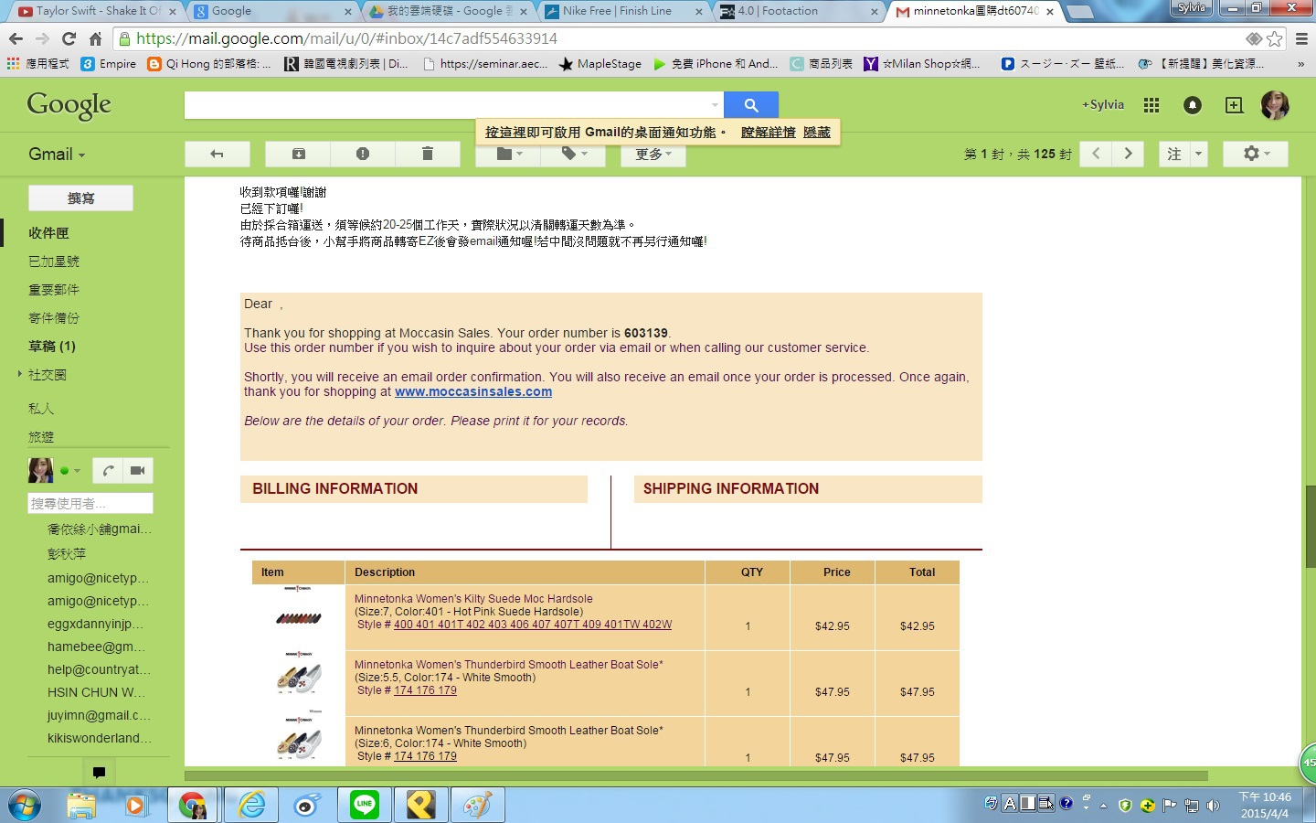Open the Empire bookmark
This screenshot has height=823, width=1316.
[x=109, y=64]
